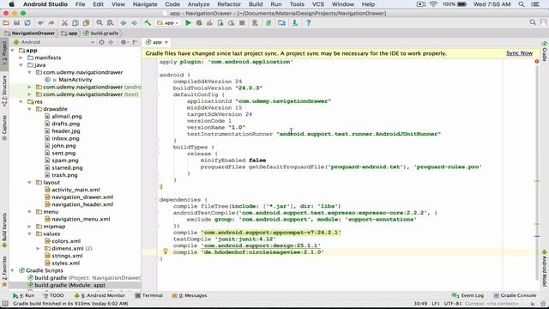
Task: Close the app editor tab
Action: [166, 42]
